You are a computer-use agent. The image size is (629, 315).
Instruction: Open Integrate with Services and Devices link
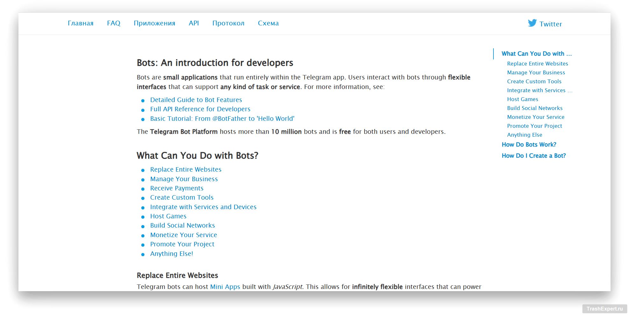pyautogui.click(x=203, y=207)
